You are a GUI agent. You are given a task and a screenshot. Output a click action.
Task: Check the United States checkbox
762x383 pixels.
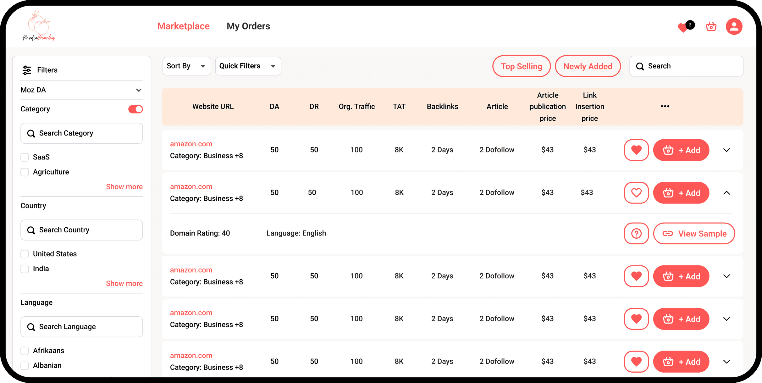tap(25, 254)
